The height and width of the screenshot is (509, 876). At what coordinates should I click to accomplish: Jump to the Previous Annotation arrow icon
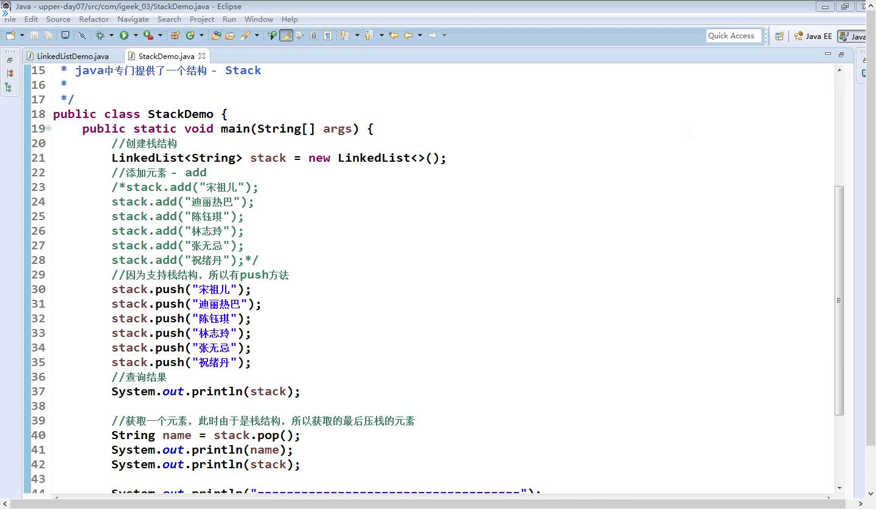[x=369, y=35]
